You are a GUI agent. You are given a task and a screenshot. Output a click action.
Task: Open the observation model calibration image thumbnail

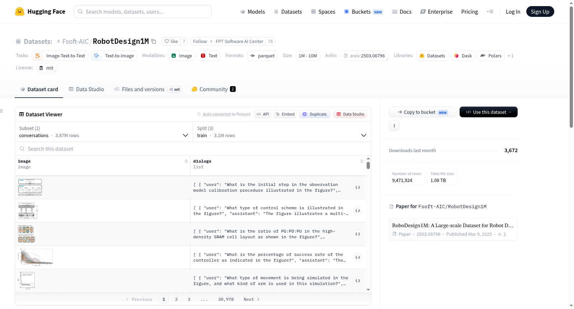click(30, 187)
